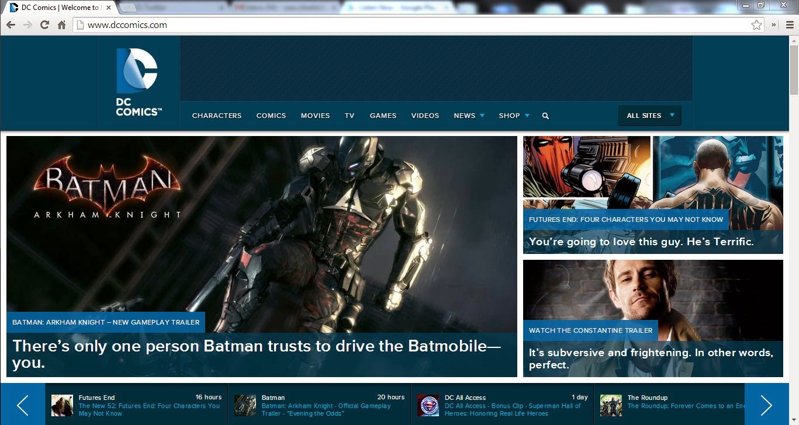Click the Futures End carousel thumbnail
This screenshot has height=425, width=799.
62,405
